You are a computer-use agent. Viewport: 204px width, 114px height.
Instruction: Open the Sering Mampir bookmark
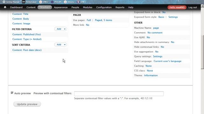tap(11, 2)
